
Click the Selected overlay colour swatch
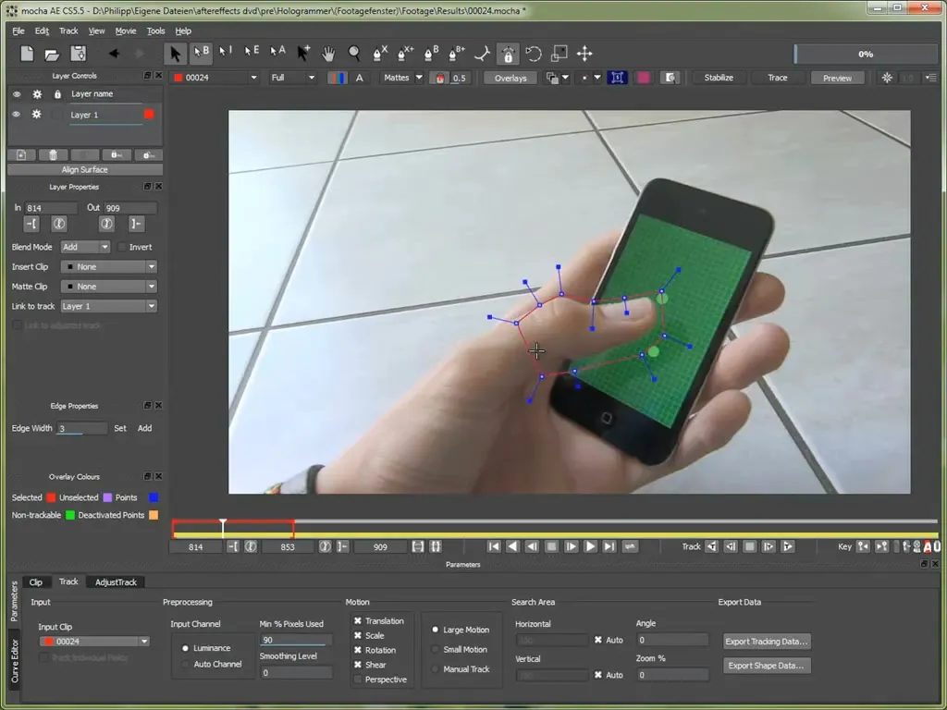tap(51, 497)
